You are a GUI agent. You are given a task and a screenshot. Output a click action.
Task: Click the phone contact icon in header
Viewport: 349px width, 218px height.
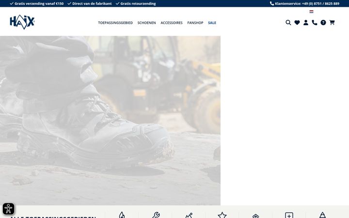[315, 22]
